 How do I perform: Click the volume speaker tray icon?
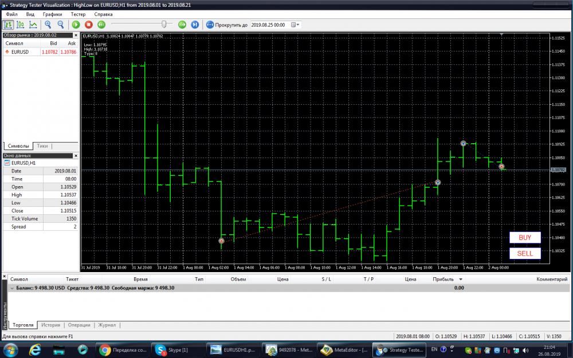526,351
